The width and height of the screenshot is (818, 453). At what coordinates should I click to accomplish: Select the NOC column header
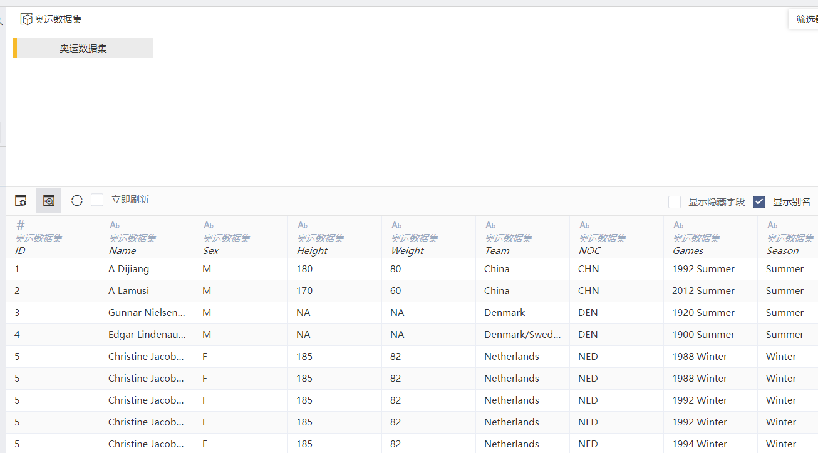(x=617, y=237)
